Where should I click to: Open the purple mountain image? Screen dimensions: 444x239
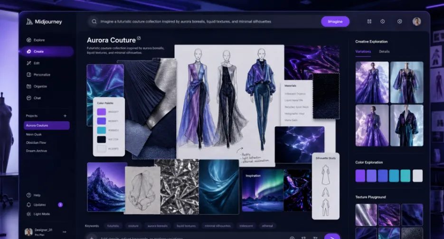(107, 187)
